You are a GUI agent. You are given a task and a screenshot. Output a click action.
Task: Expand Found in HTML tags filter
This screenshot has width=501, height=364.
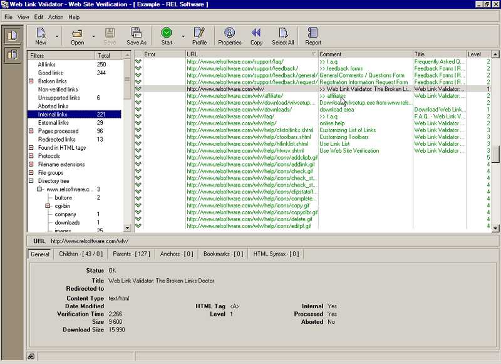pos(31,148)
